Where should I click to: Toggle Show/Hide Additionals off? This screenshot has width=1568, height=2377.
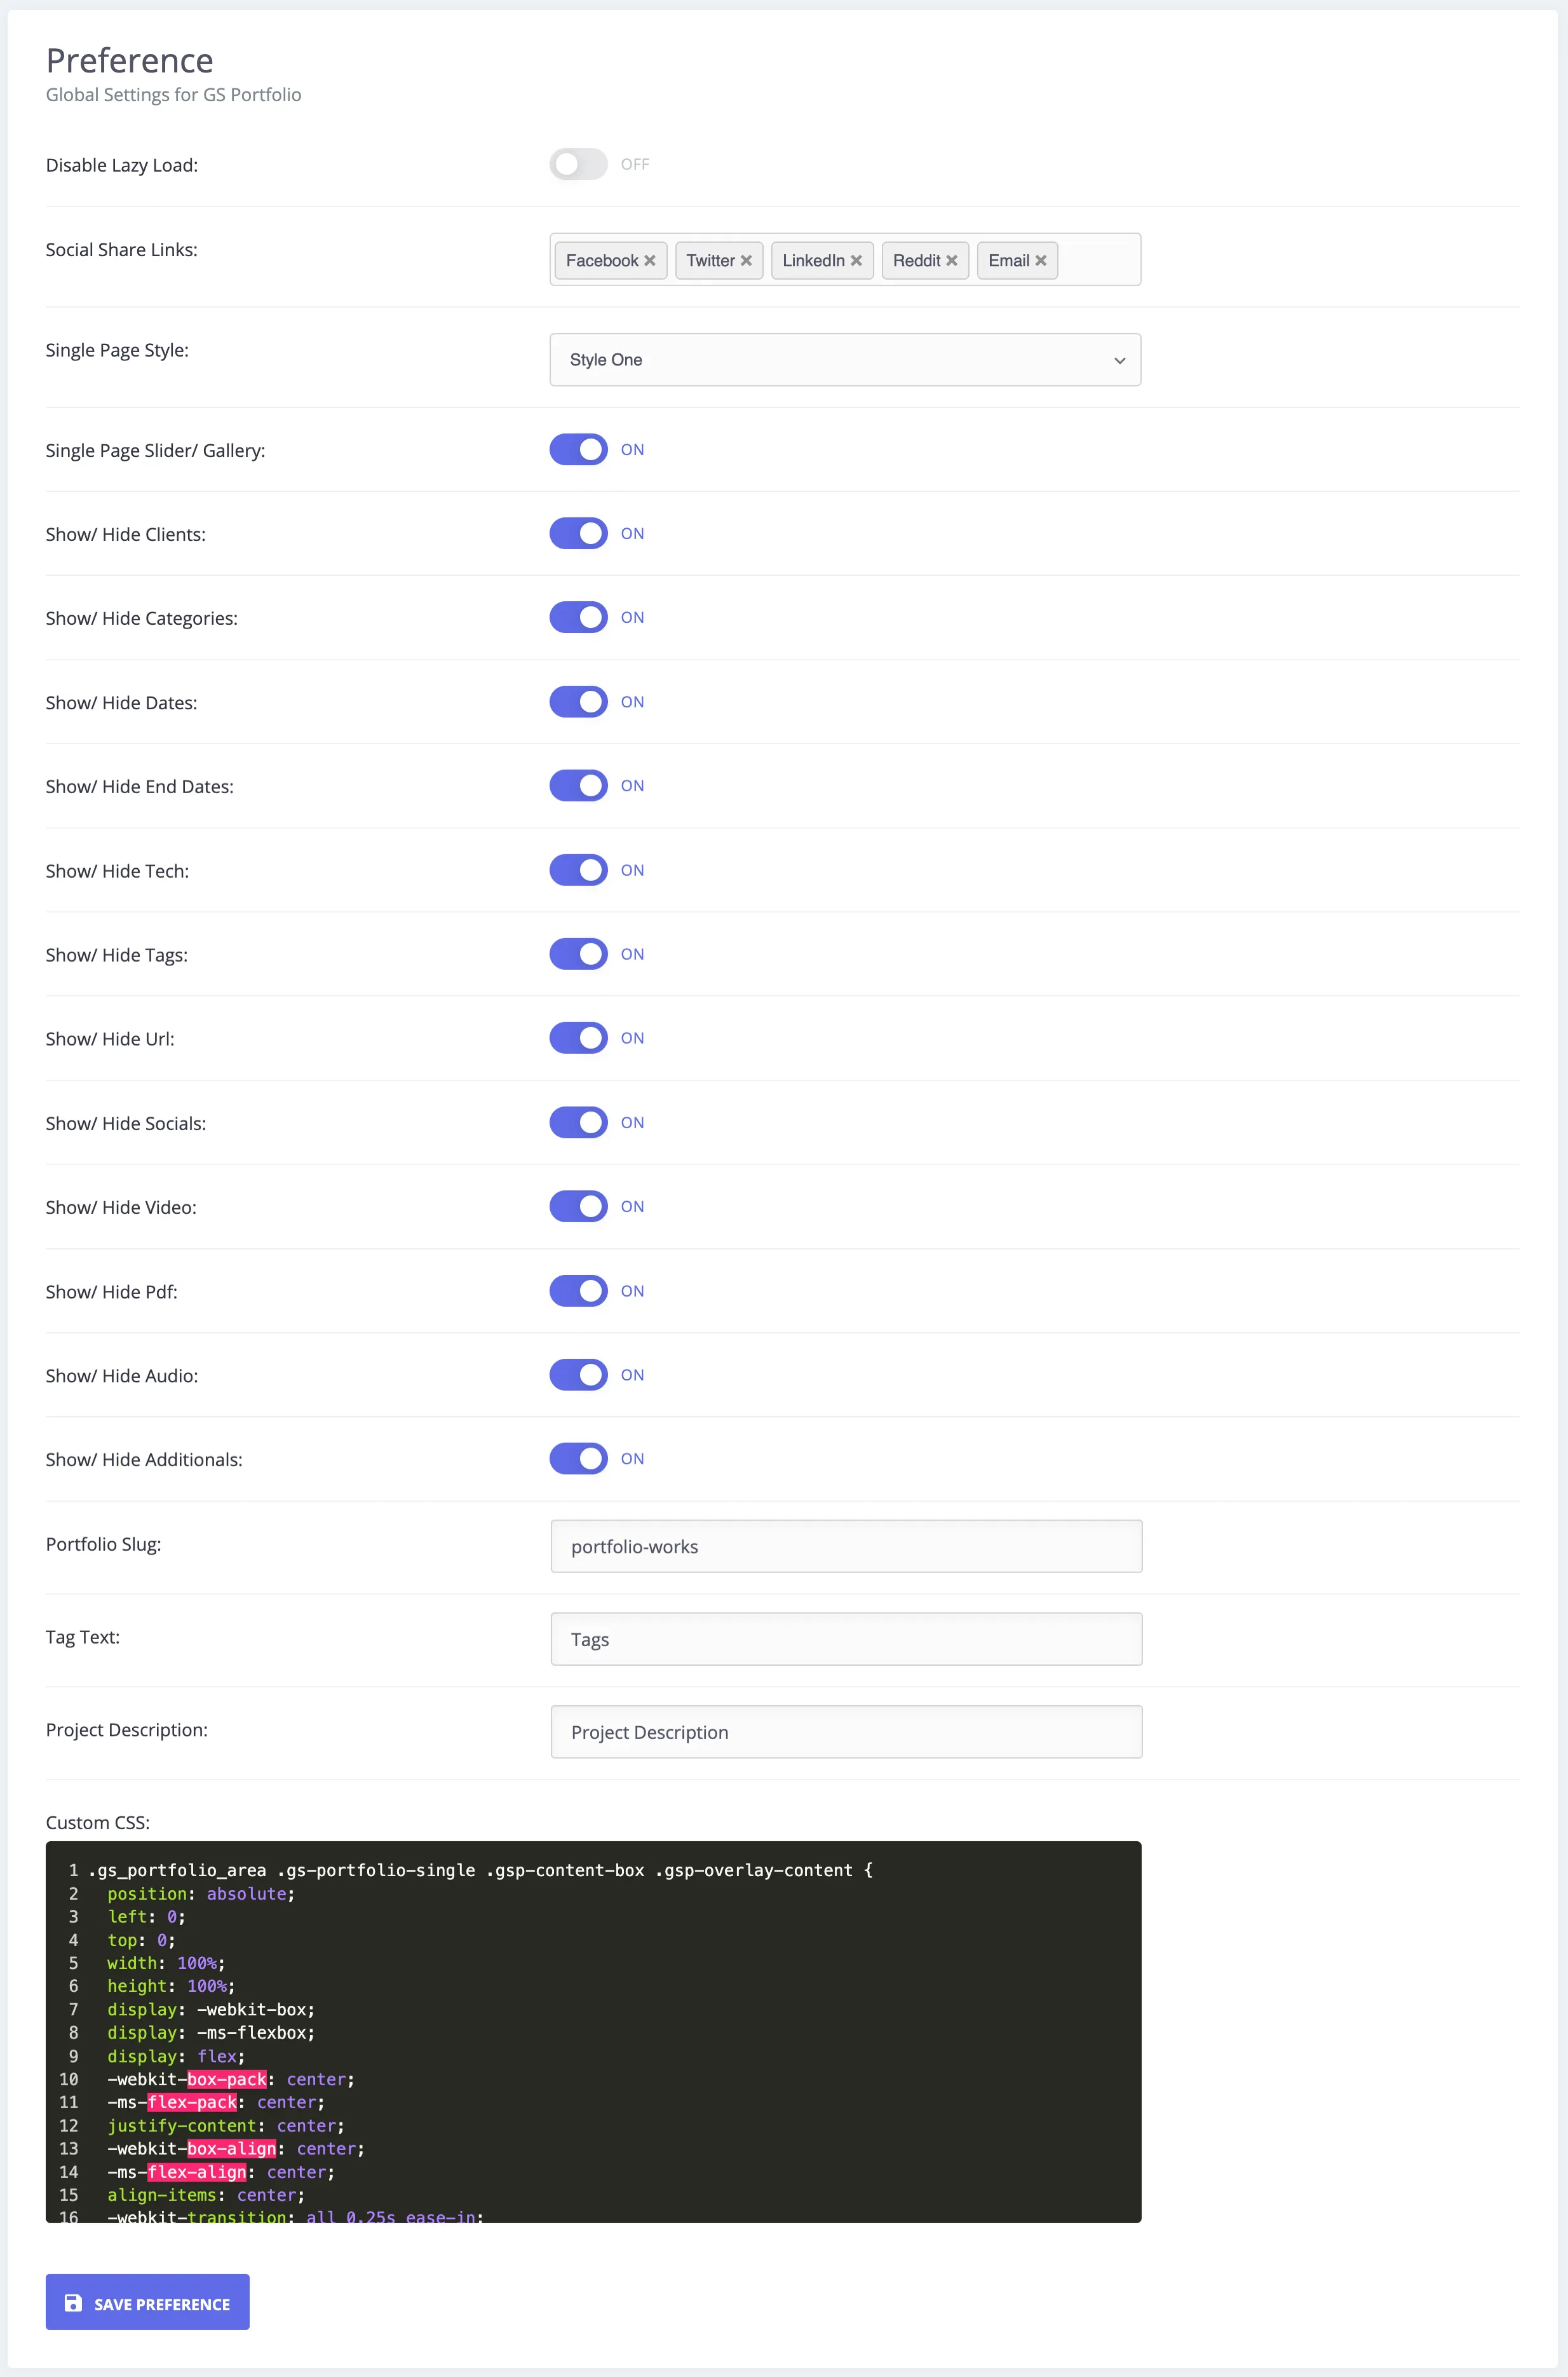point(578,1457)
